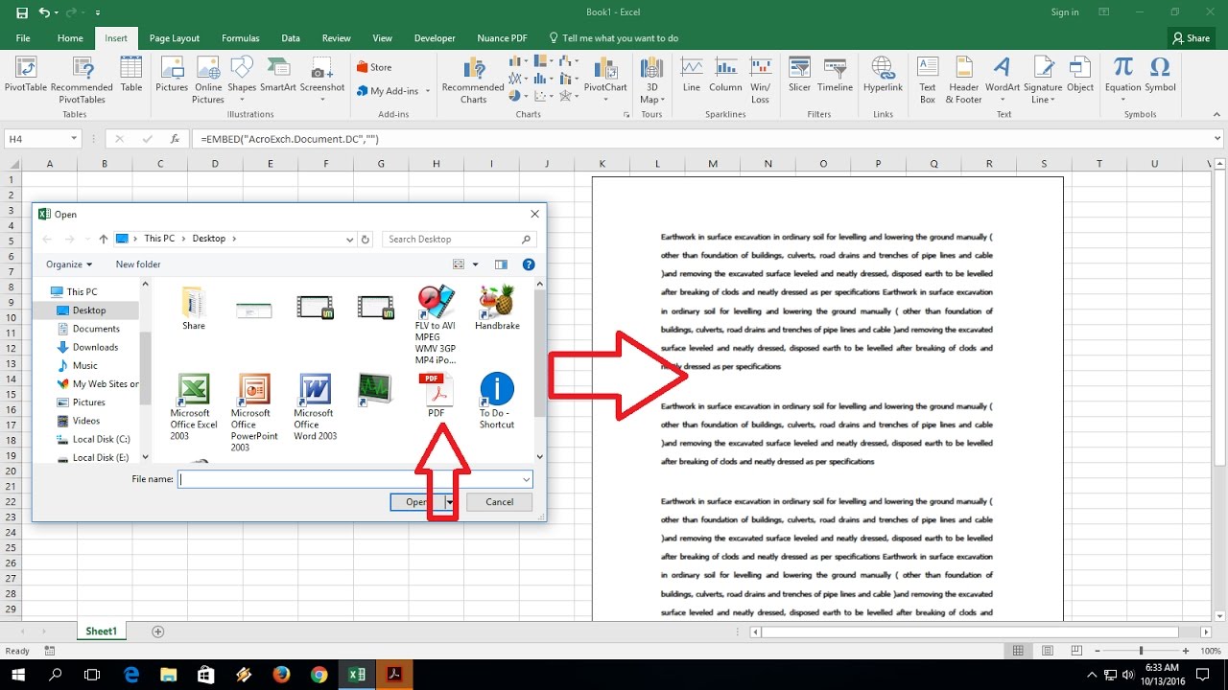
Task: Click the File name input field
Action: (x=349, y=479)
